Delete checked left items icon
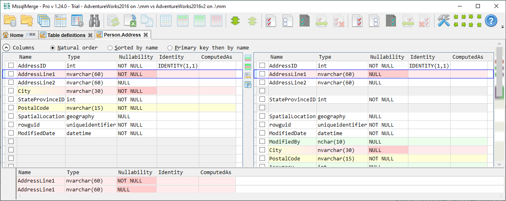506x201 pixels. [x=339, y=21]
